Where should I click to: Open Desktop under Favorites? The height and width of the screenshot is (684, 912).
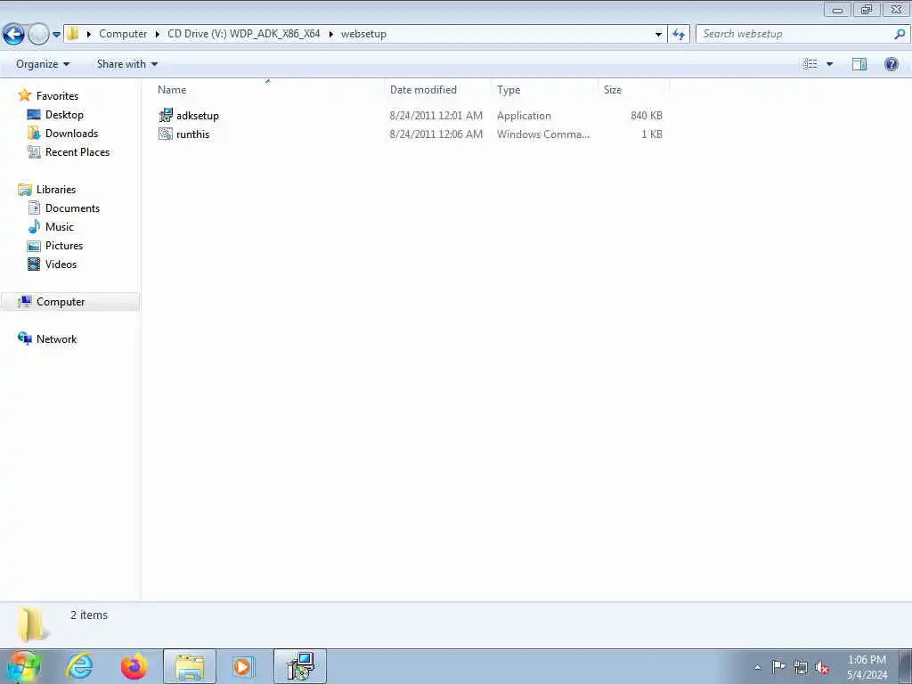[64, 115]
